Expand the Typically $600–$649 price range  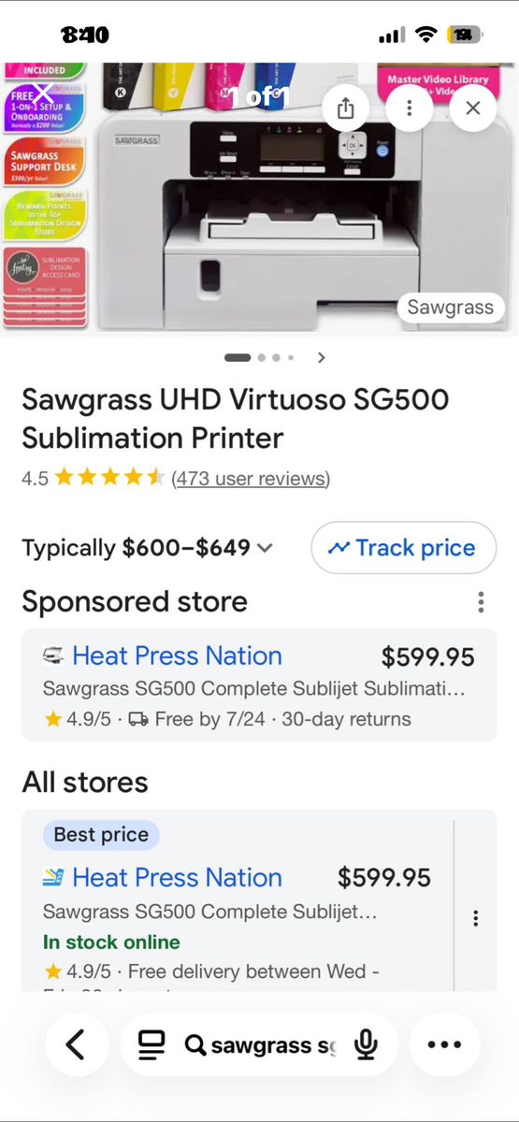point(148,548)
